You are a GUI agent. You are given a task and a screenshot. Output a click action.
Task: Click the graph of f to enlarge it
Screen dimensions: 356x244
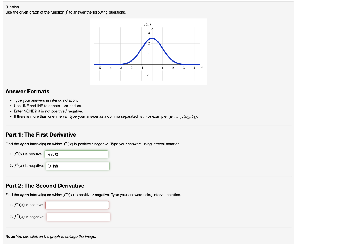(148, 51)
